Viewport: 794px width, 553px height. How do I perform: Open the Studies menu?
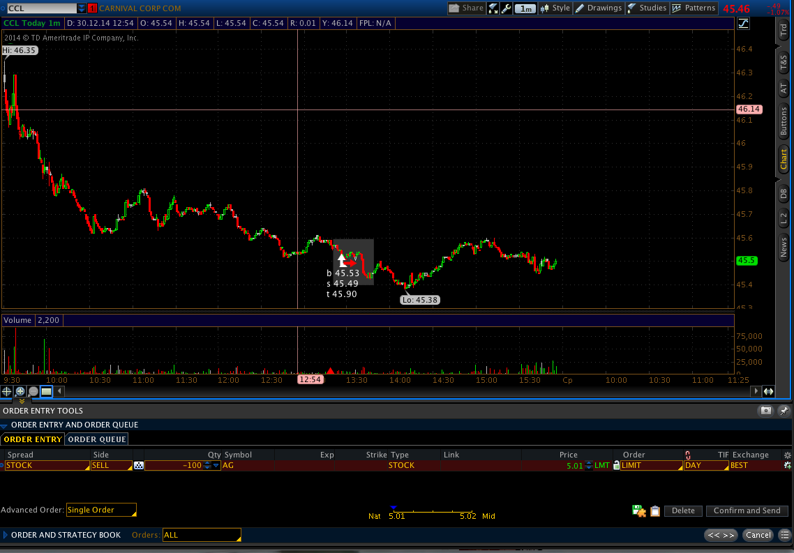pos(647,8)
